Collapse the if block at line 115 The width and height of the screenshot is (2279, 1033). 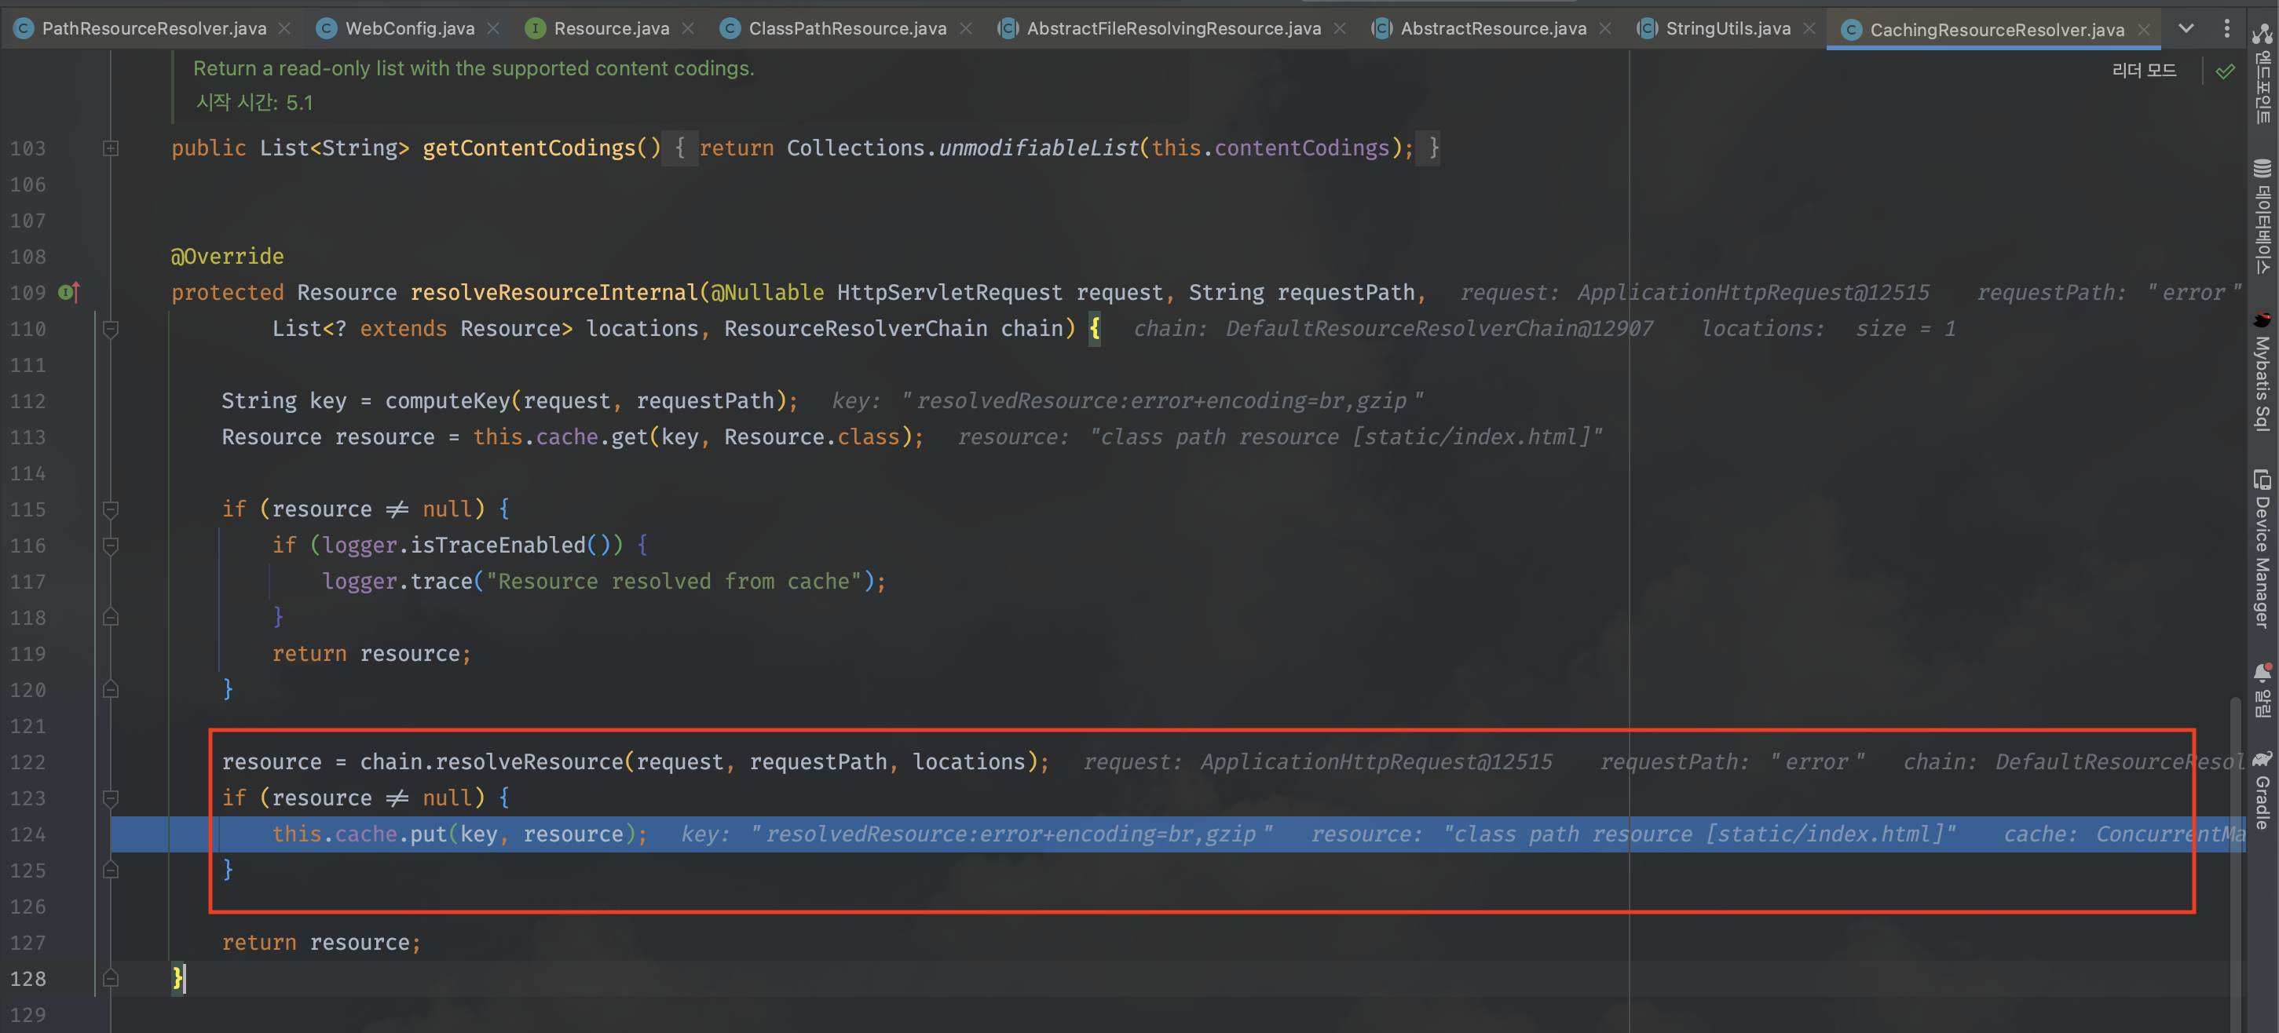[111, 509]
